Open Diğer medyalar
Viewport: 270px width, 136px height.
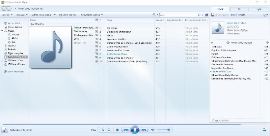tap(15, 53)
